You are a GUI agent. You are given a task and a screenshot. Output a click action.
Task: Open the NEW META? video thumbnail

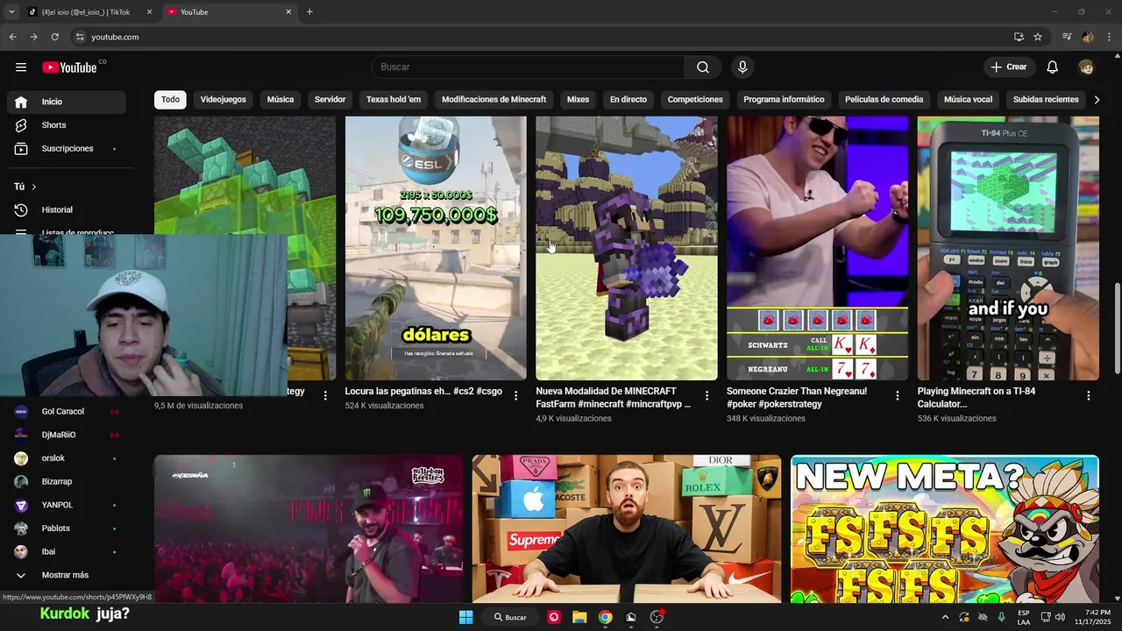click(x=945, y=528)
